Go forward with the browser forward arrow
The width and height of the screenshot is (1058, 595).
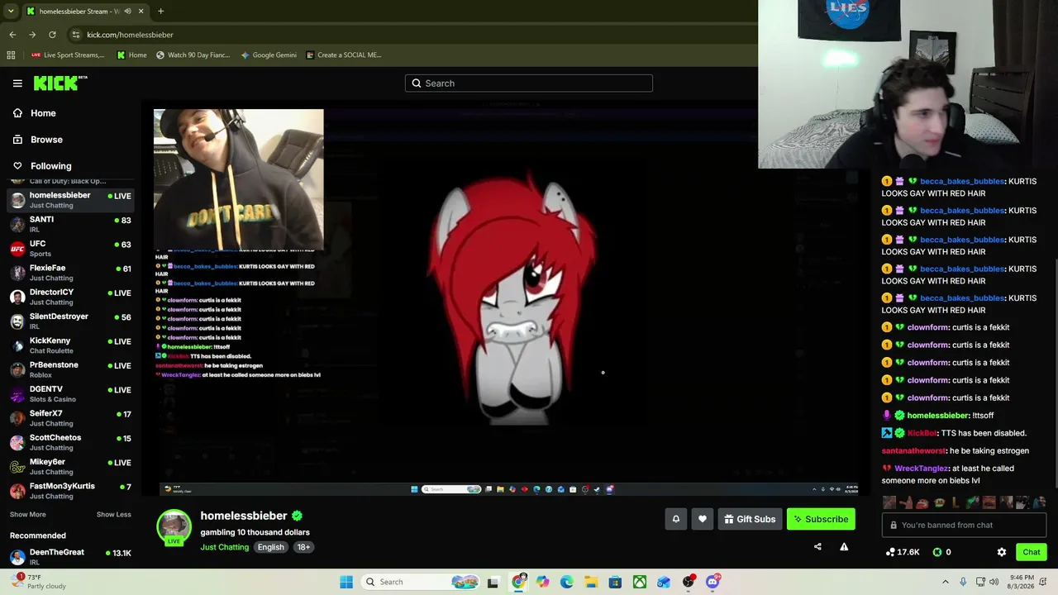click(32, 35)
